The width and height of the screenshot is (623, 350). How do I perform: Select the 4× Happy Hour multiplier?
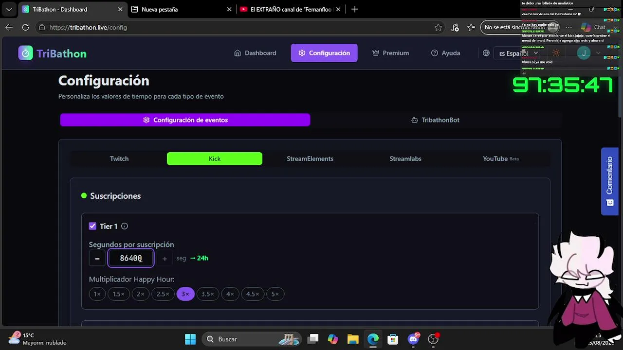[230, 294]
